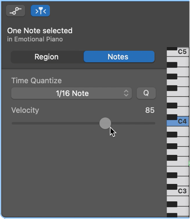The width and height of the screenshot is (190, 219).
Task: Toggle the Show Automation button
Action: pos(16,11)
